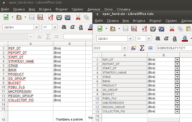Click the Sum icon in oper_hard.xls window
The width and height of the screenshot is (192, 122).
[x=142, y=48]
